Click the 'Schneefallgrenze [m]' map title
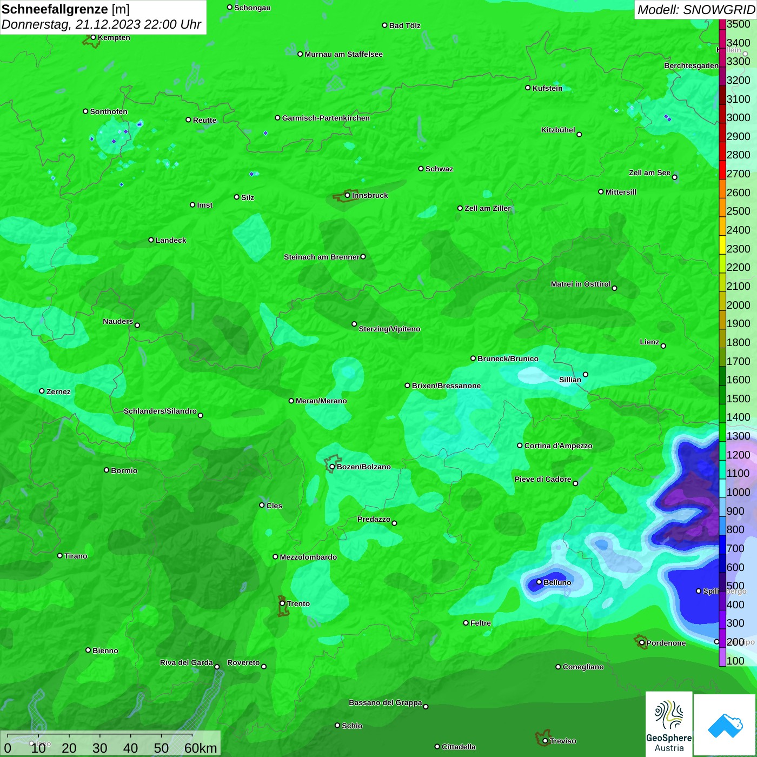757x757 pixels. click(x=65, y=9)
